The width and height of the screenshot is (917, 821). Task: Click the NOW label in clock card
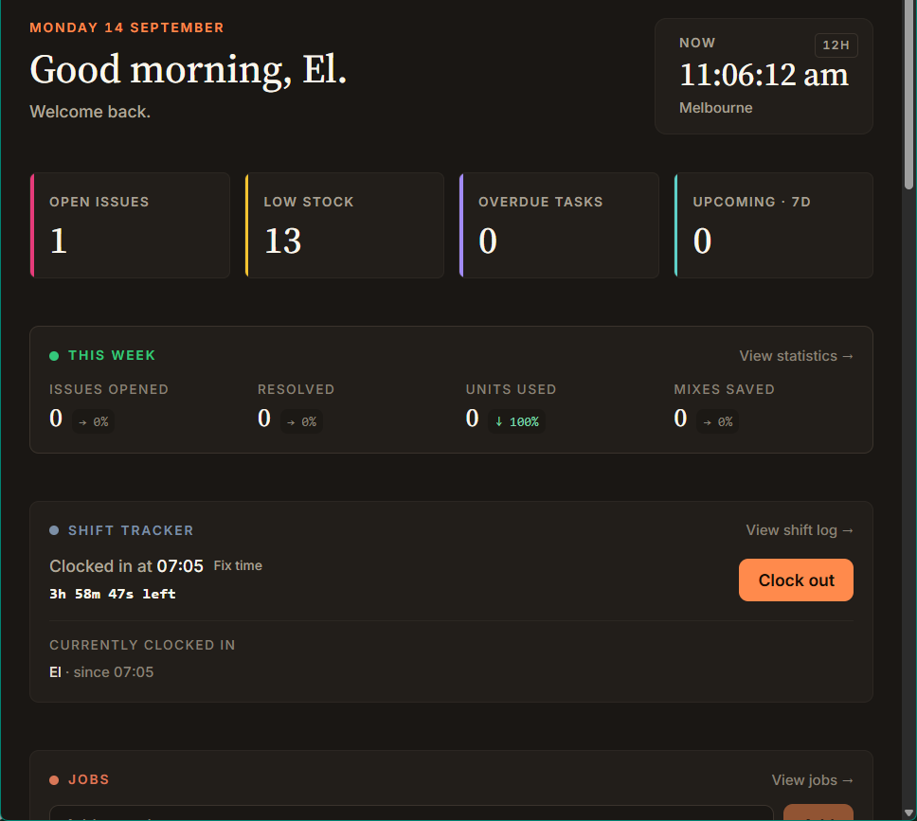[697, 43]
